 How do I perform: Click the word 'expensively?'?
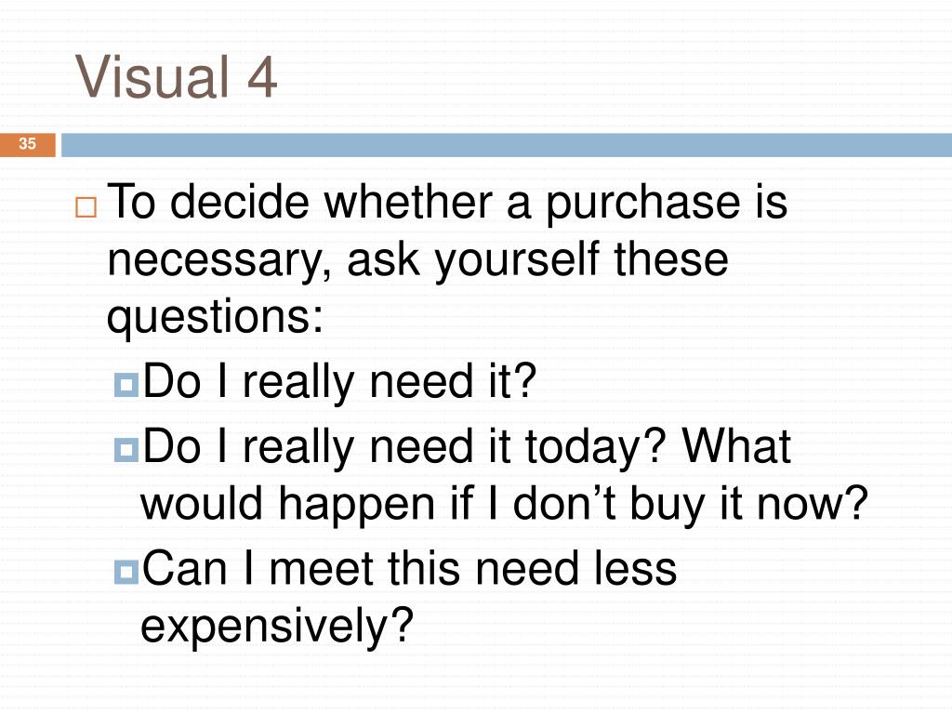277,628
